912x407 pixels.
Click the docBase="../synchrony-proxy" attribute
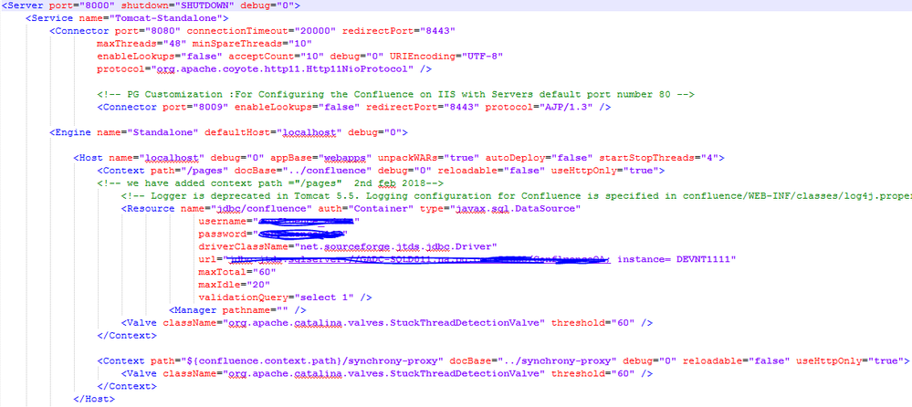click(x=533, y=361)
